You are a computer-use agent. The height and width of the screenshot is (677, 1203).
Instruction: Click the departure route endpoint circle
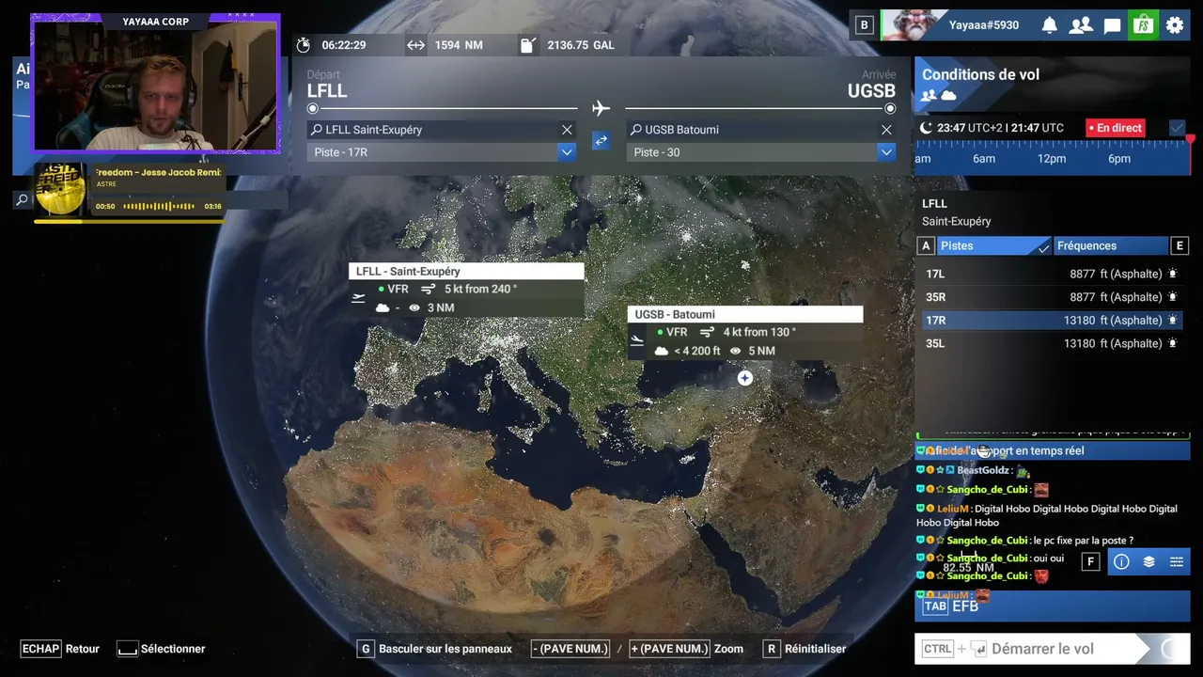pyautogui.click(x=313, y=108)
